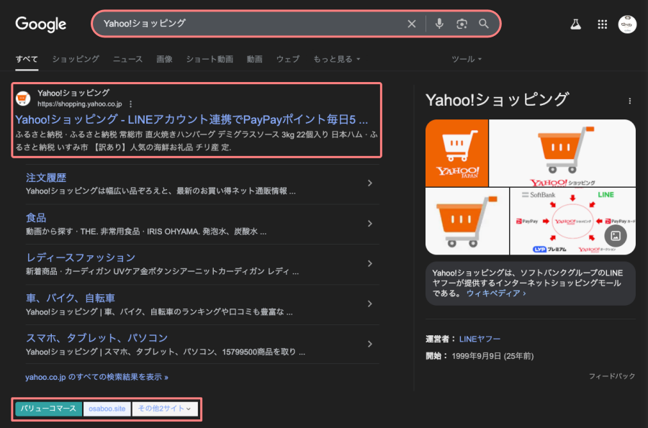The height and width of the screenshot is (428, 648).
Task: Open the 食品 sitelink
Action: [36, 217]
